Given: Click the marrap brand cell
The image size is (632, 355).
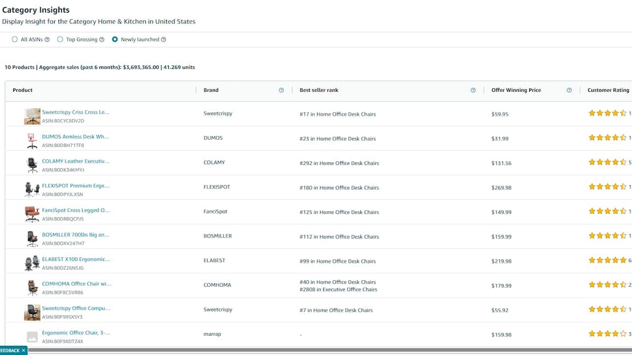Looking at the screenshot, I should [213, 334].
